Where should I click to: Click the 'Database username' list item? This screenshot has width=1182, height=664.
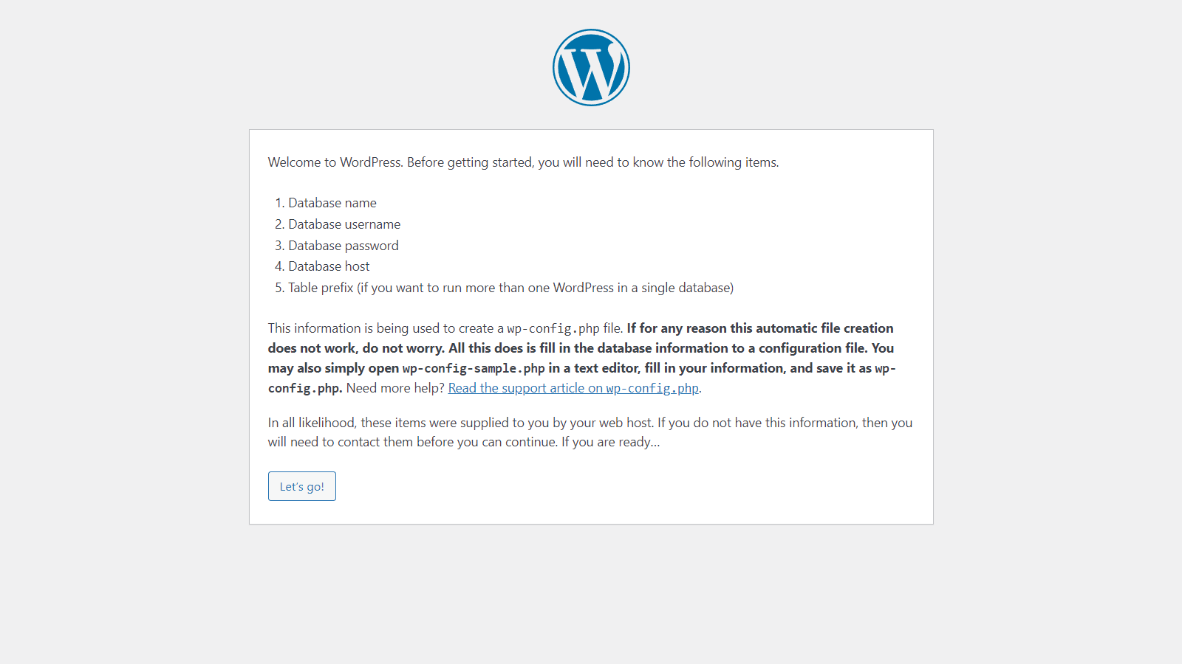point(344,224)
